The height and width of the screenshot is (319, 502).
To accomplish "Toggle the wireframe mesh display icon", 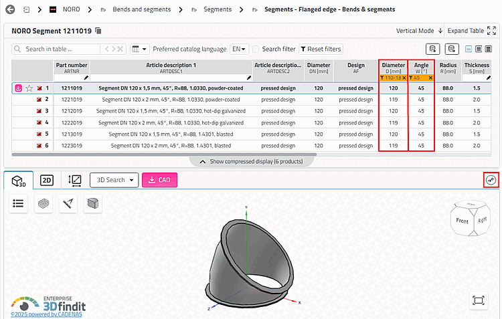I will pos(44,203).
